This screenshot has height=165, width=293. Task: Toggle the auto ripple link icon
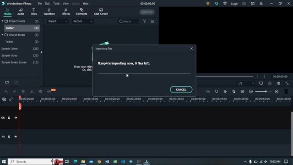pos(11,99)
